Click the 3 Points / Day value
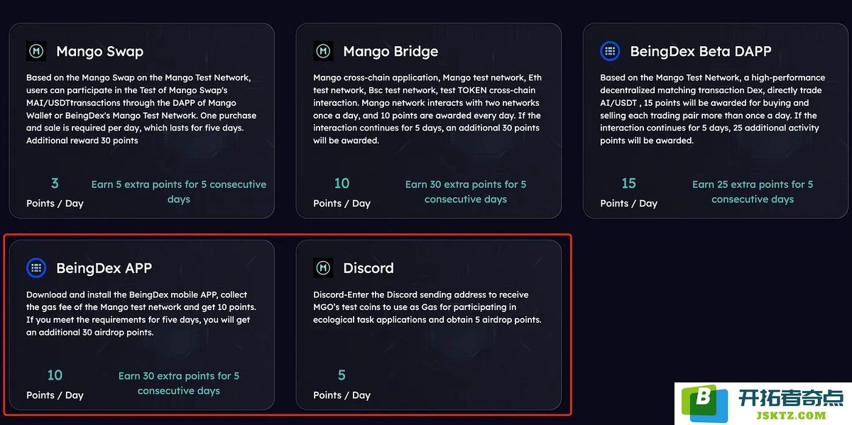 55,192
